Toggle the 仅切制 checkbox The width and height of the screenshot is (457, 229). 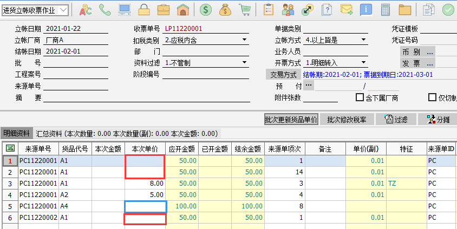point(432,97)
